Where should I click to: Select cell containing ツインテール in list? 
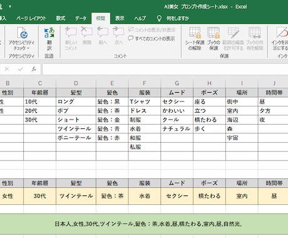tap(76, 129)
